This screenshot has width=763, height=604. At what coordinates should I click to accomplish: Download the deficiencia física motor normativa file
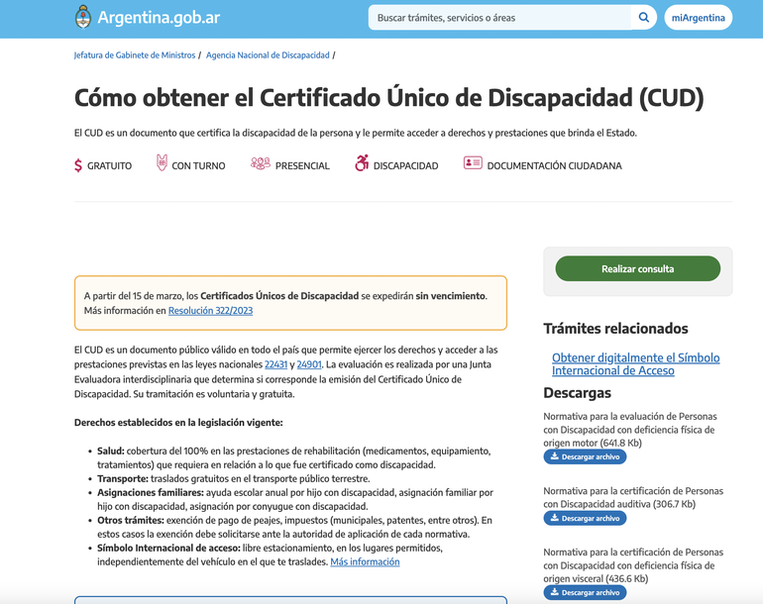[x=585, y=456]
